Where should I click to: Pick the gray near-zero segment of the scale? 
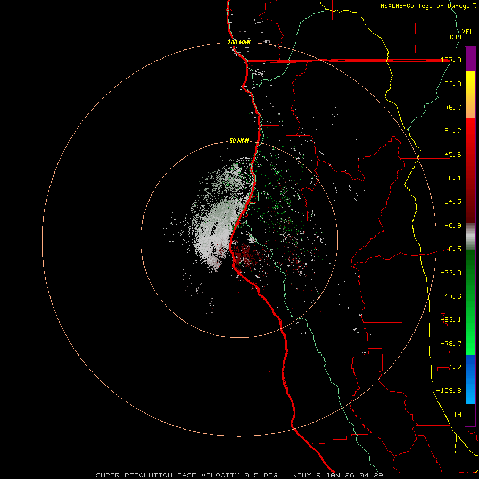click(x=470, y=236)
